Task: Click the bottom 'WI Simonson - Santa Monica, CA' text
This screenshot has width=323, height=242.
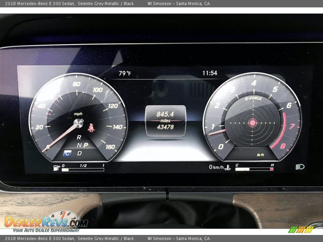Action: pos(179,239)
